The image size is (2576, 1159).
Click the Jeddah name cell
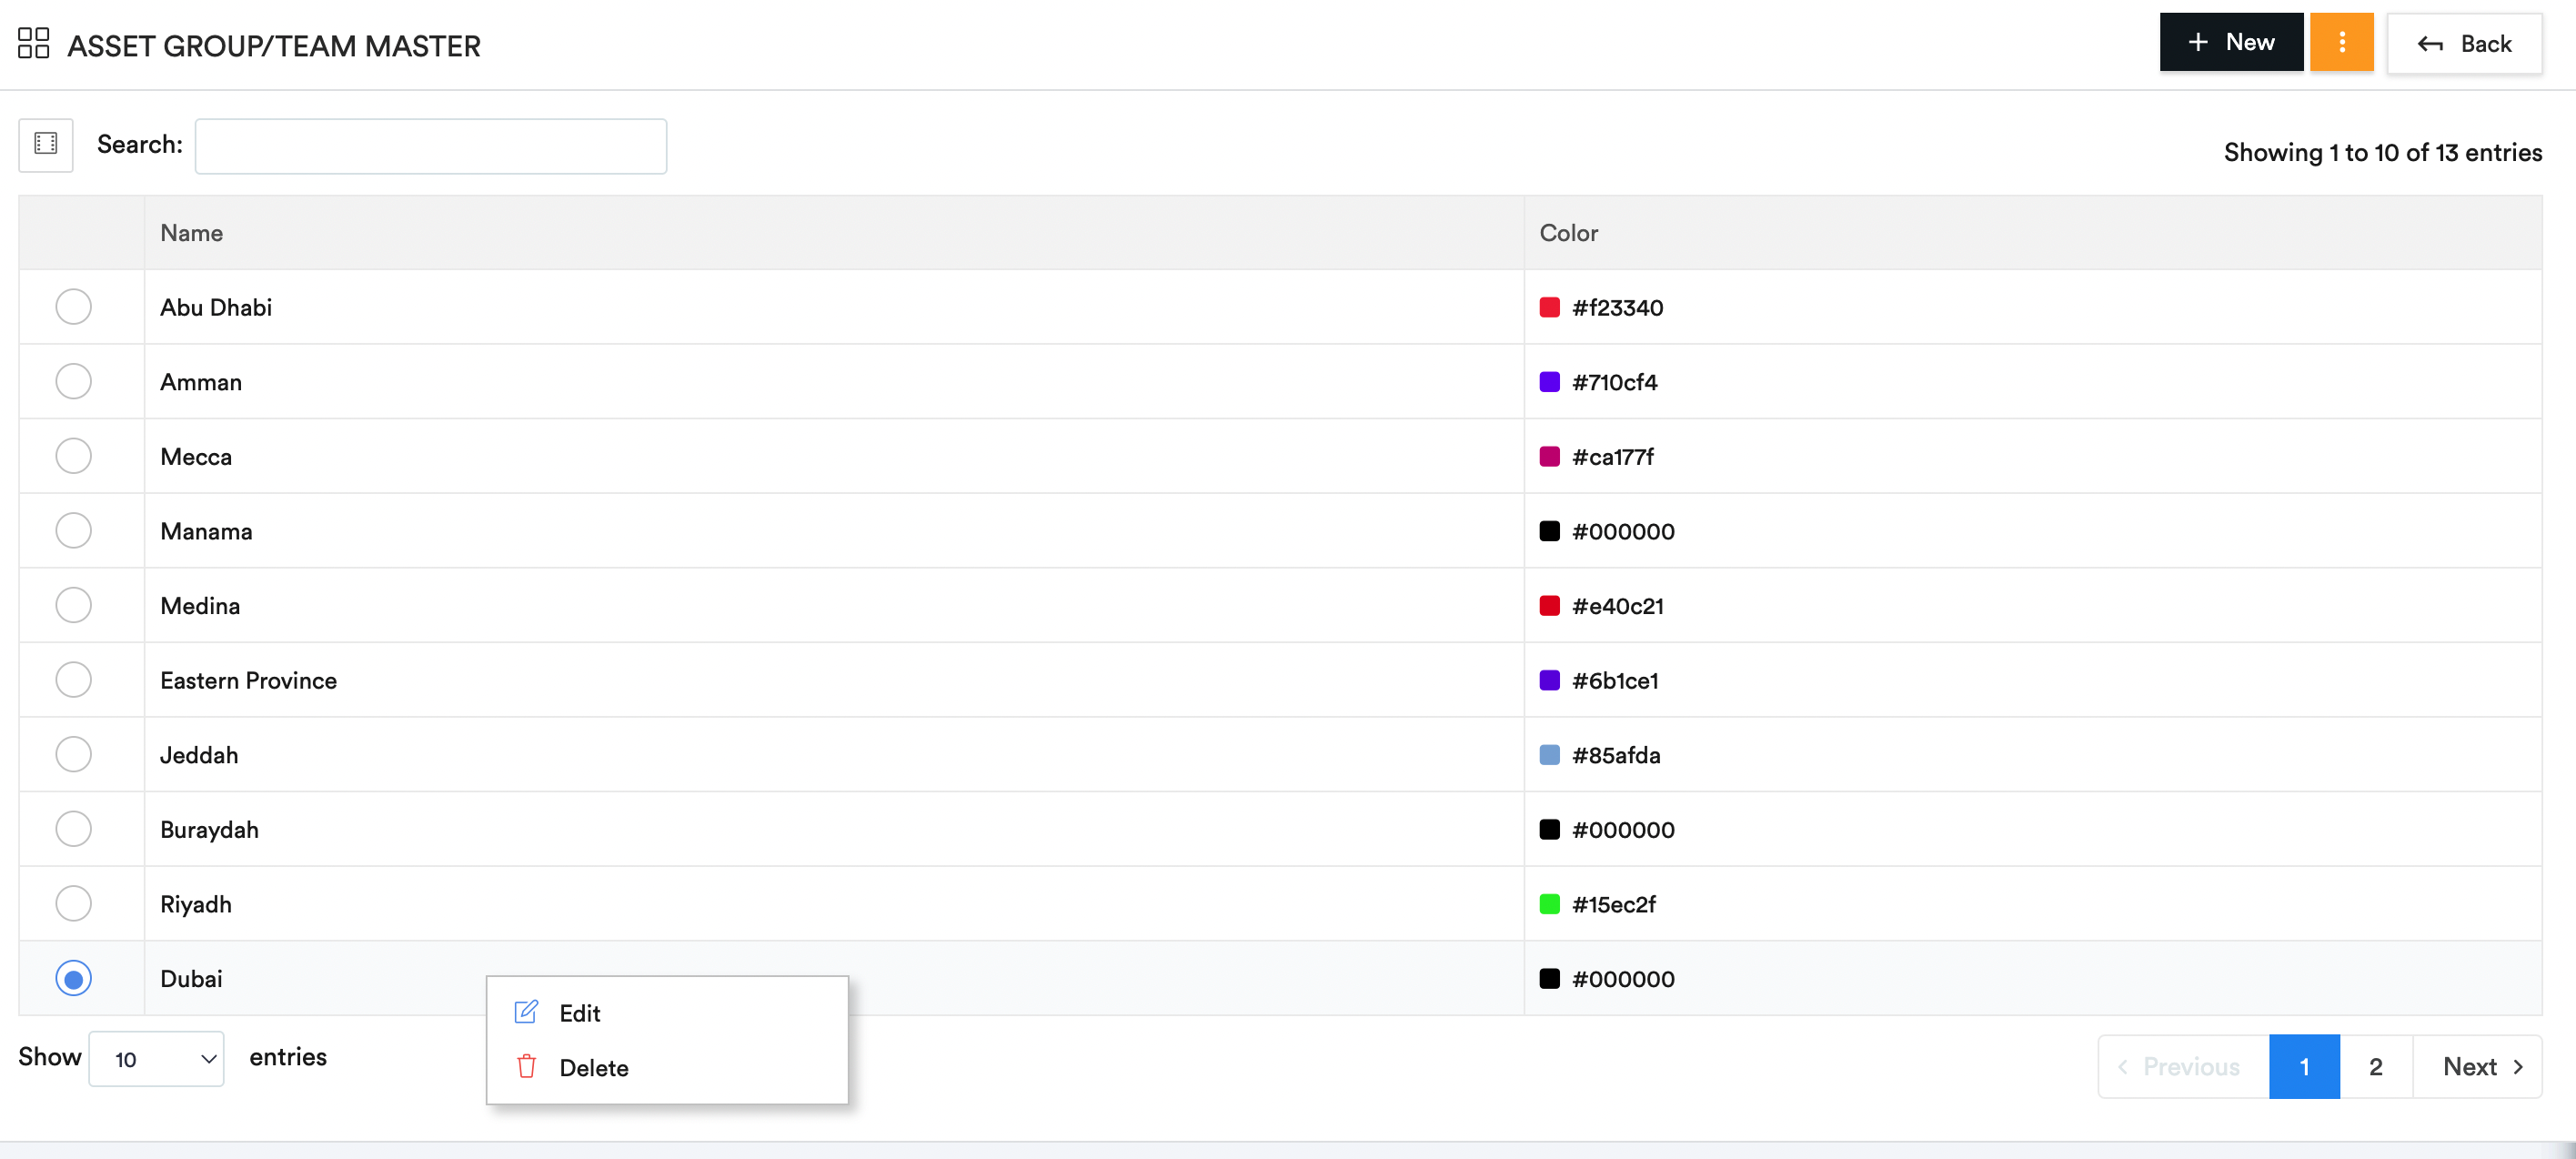tap(834, 754)
